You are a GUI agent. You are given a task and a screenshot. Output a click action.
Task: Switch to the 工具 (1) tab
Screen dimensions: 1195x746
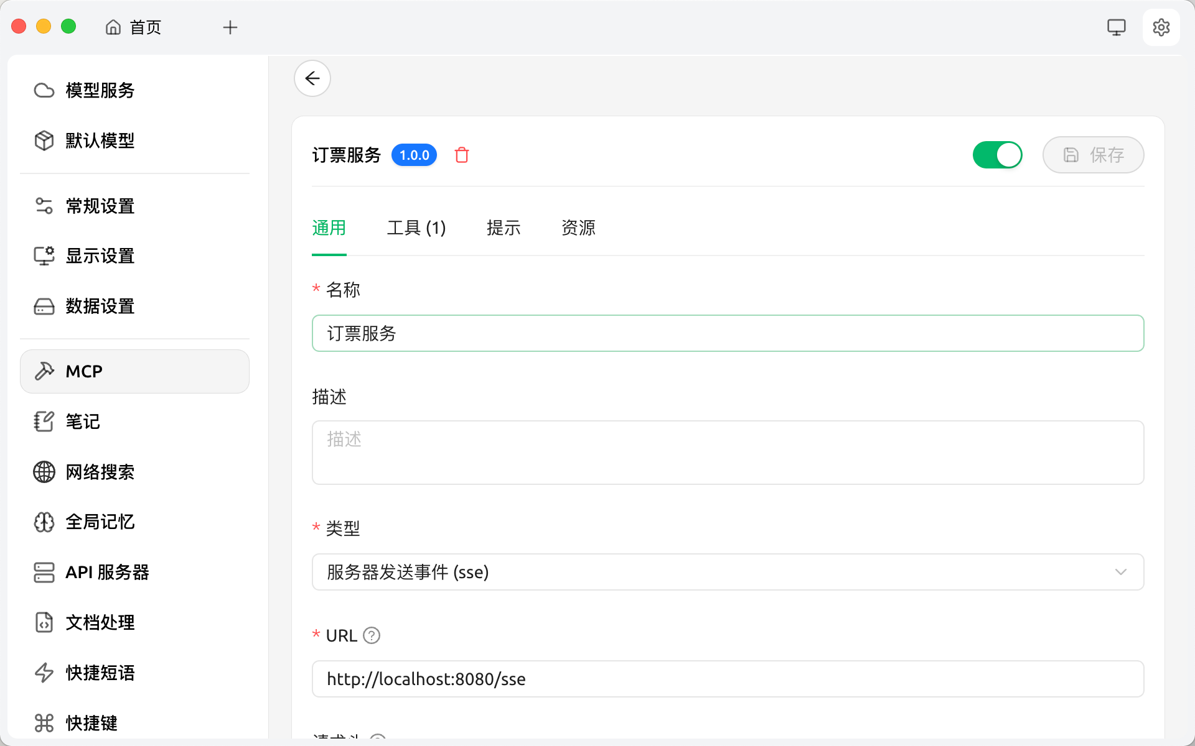[x=416, y=228]
